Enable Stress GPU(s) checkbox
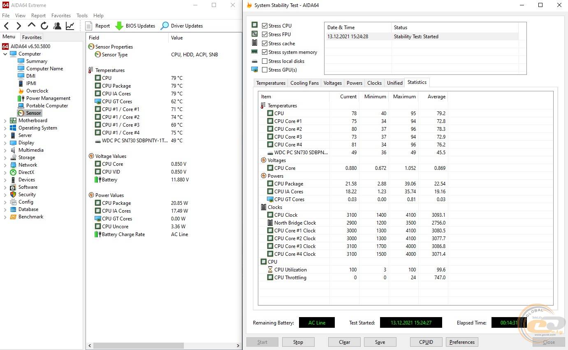 264,70
